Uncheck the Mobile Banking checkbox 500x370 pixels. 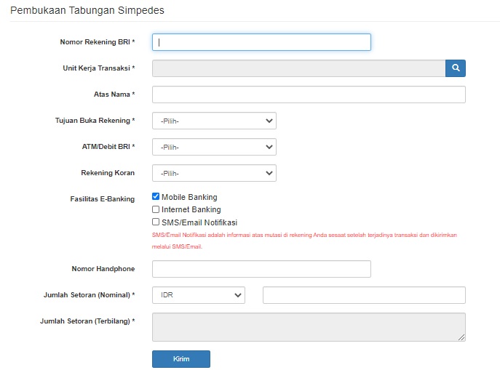pyautogui.click(x=156, y=196)
